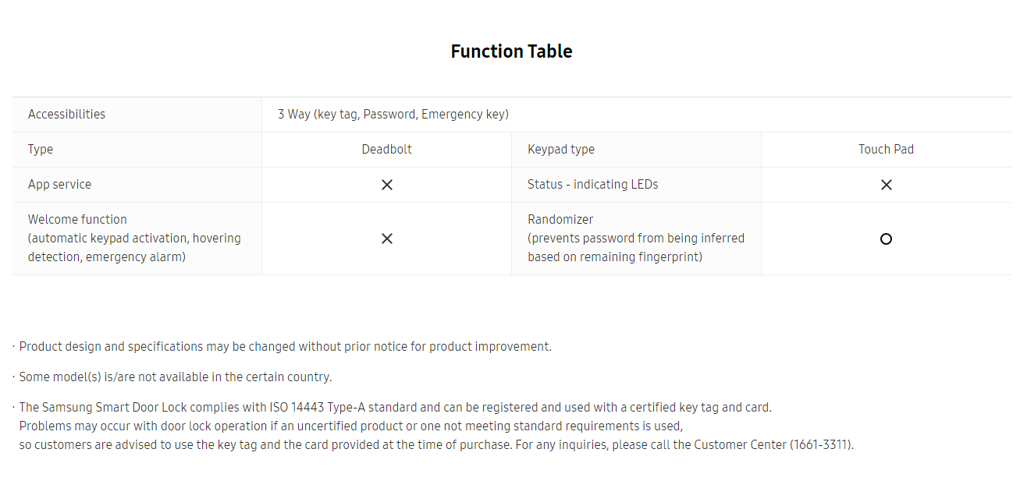Click the Customer Center phone number 1661-3311
The width and height of the screenshot is (1020, 488).
pyautogui.click(x=821, y=445)
